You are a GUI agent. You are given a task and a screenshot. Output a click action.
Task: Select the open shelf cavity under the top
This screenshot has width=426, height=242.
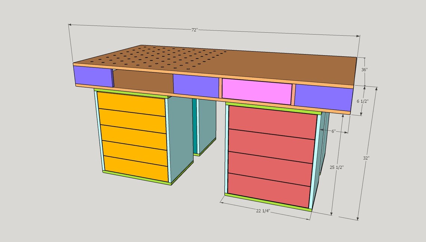click(x=142, y=80)
